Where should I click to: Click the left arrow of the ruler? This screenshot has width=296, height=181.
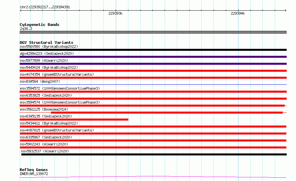pos(21,11)
